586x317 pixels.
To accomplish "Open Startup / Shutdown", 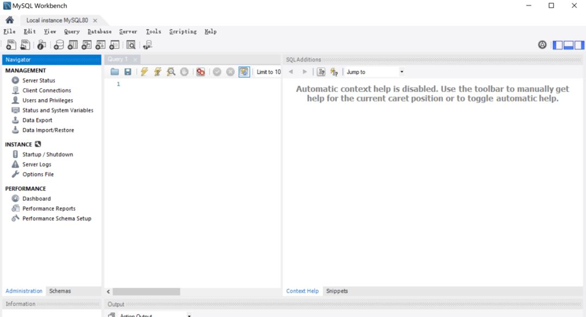I will point(47,154).
